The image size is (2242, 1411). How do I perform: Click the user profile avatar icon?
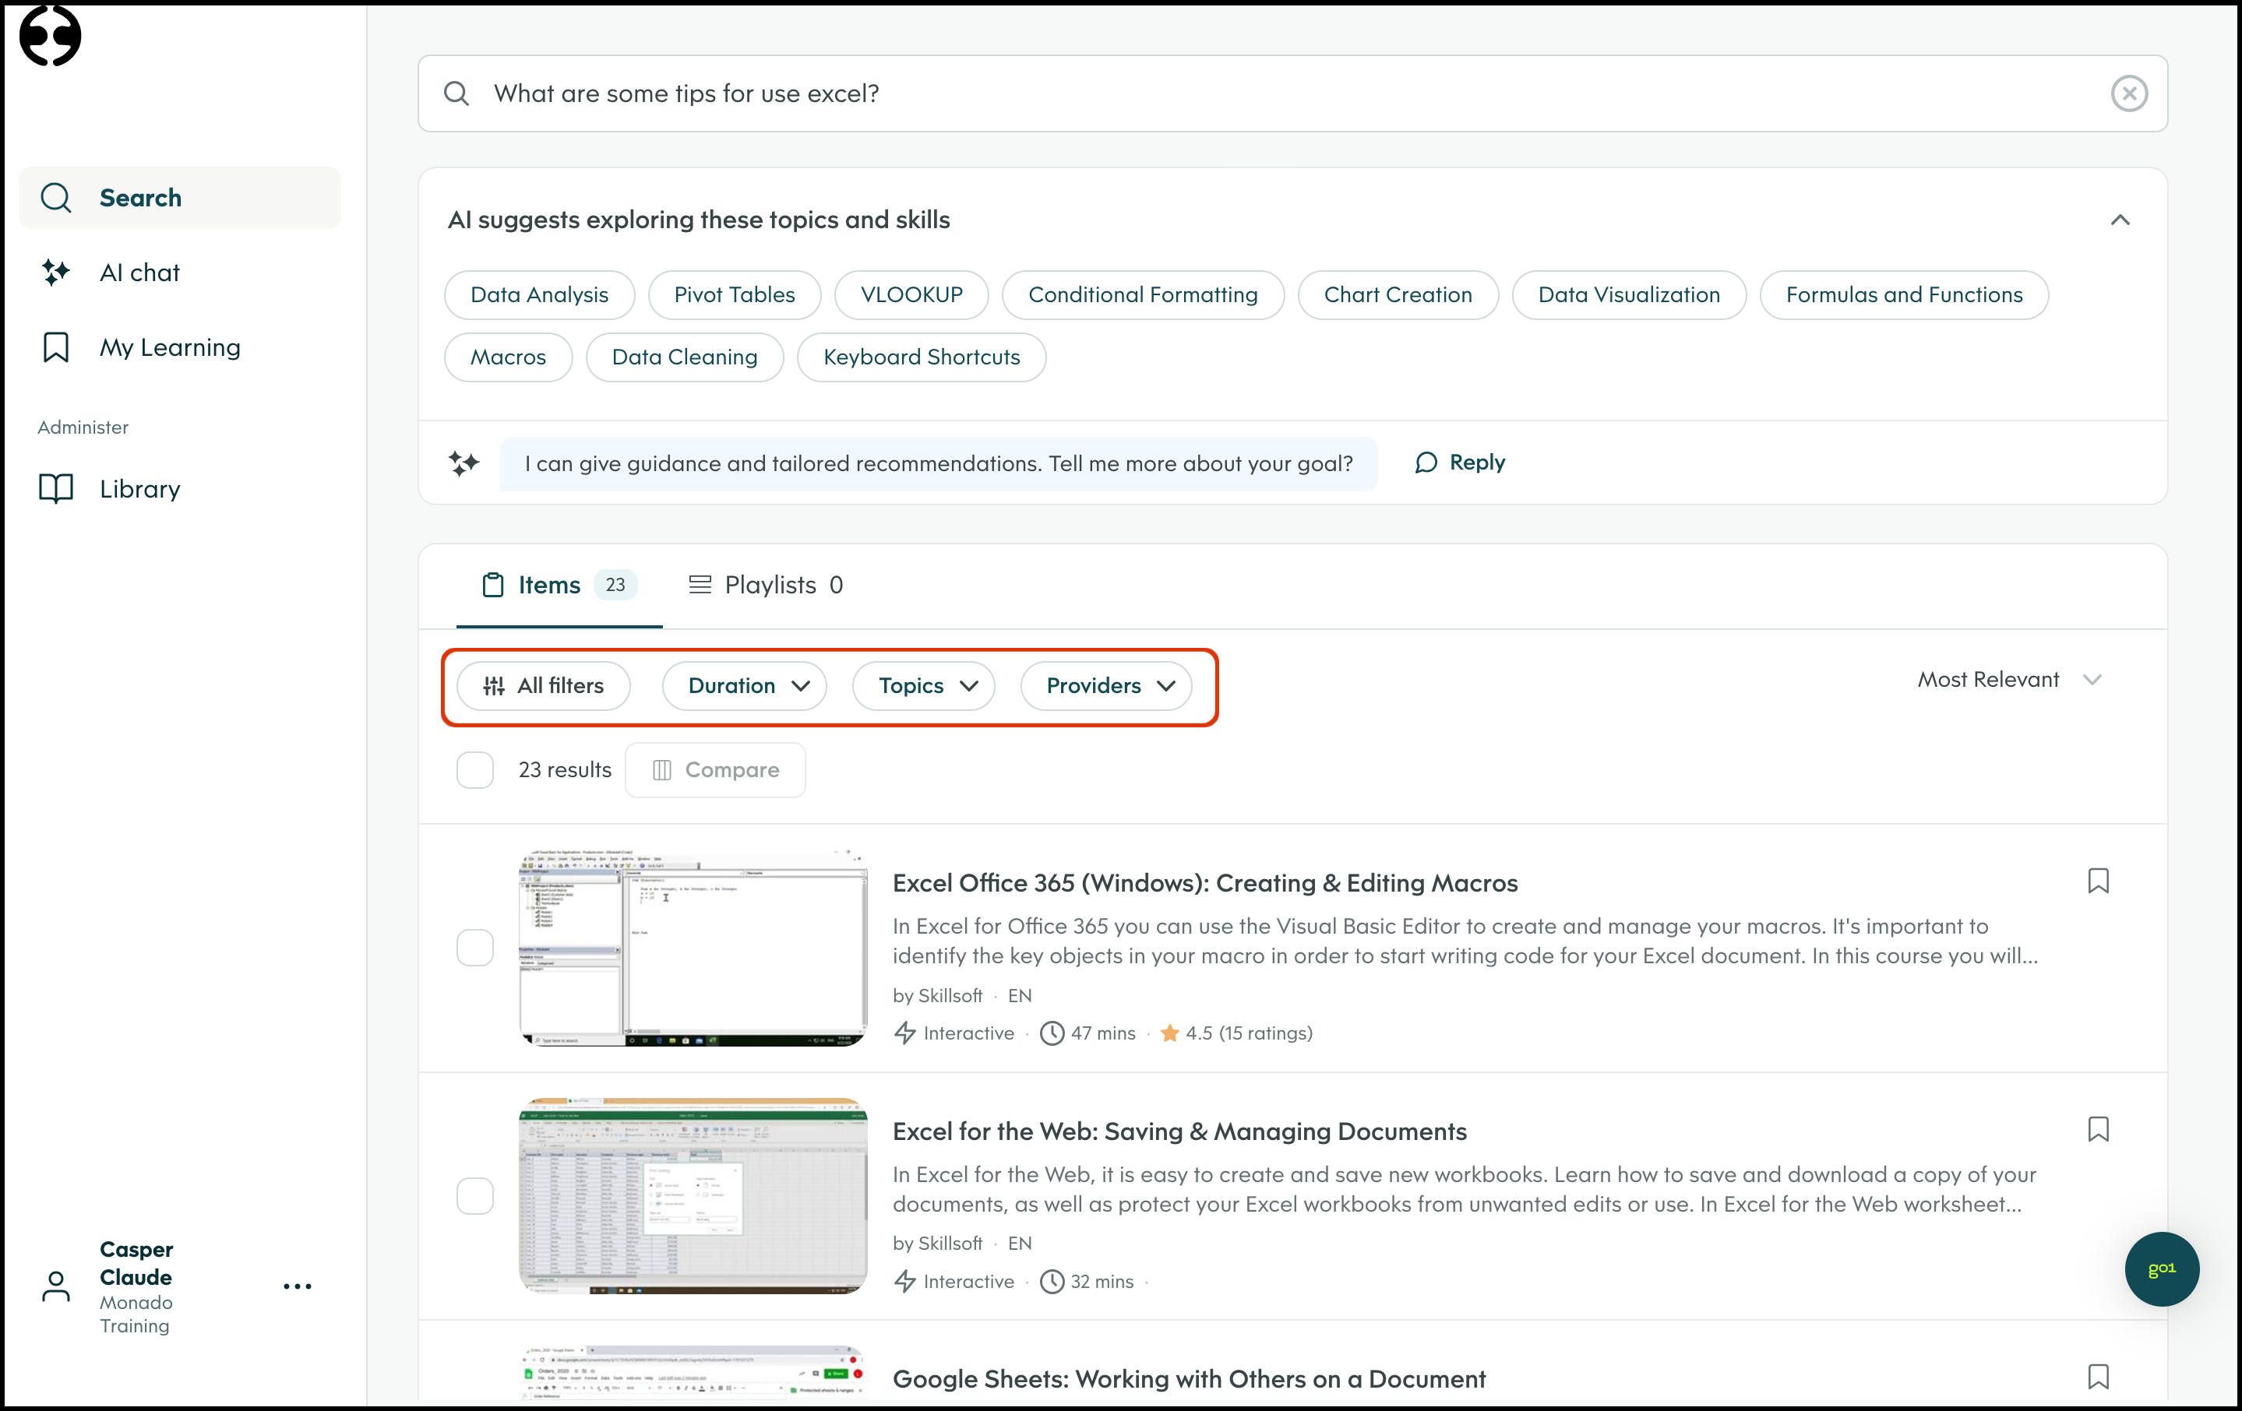point(56,1286)
